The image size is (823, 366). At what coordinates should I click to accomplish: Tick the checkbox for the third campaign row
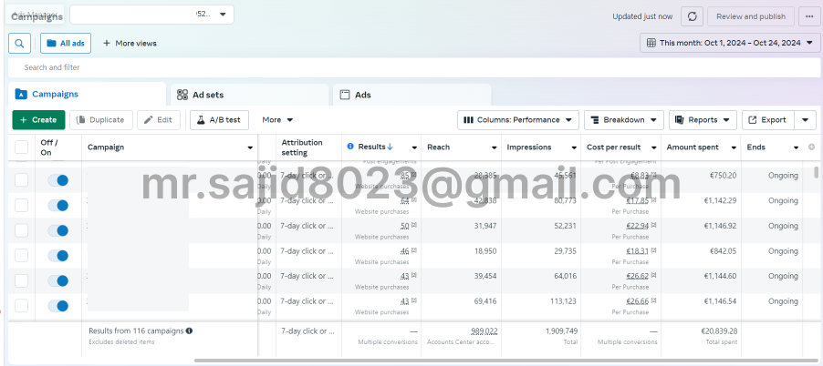point(21,230)
